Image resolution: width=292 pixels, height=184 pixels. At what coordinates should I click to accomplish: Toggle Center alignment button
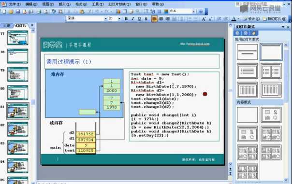[x=161, y=19]
